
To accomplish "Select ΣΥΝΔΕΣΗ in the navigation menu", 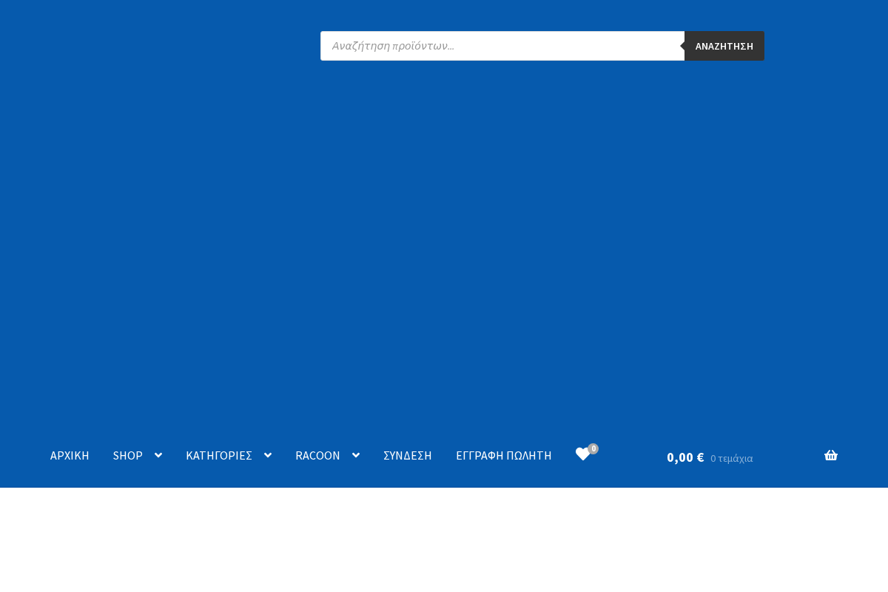I will coord(408,455).
